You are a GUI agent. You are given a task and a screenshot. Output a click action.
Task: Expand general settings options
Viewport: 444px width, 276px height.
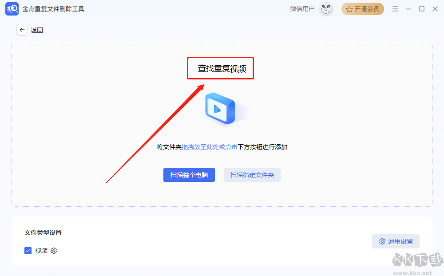pos(396,241)
